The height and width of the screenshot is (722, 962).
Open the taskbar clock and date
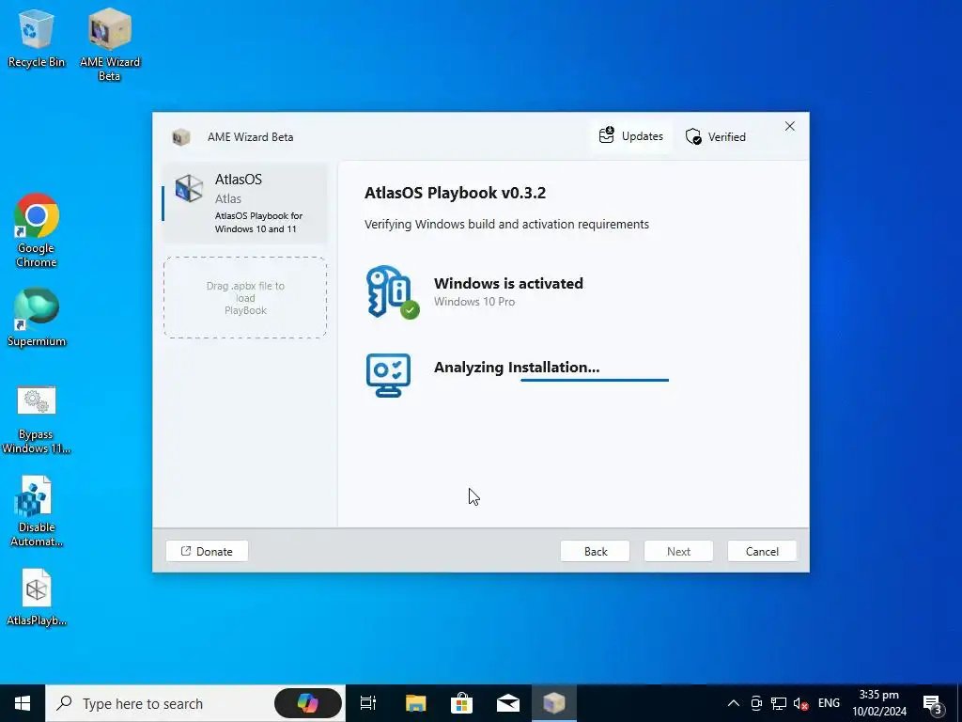(x=879, y=703)
